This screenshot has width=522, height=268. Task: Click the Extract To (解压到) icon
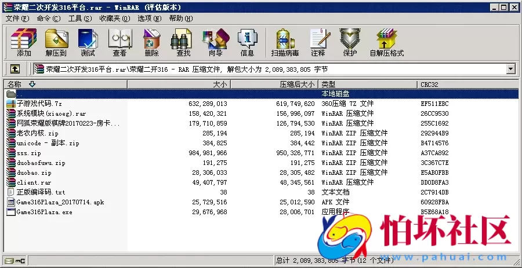coord(56,42)
